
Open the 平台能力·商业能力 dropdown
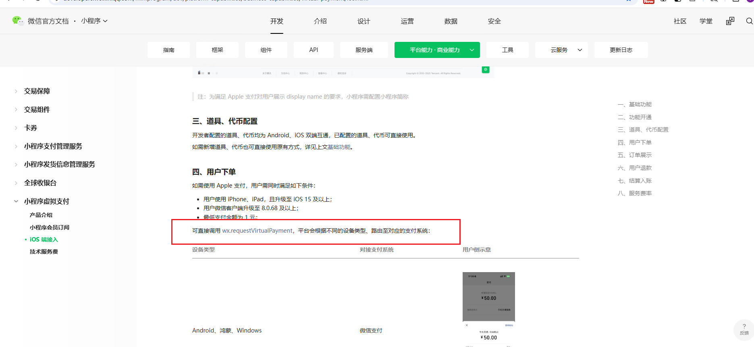click(x=437, y=50)
